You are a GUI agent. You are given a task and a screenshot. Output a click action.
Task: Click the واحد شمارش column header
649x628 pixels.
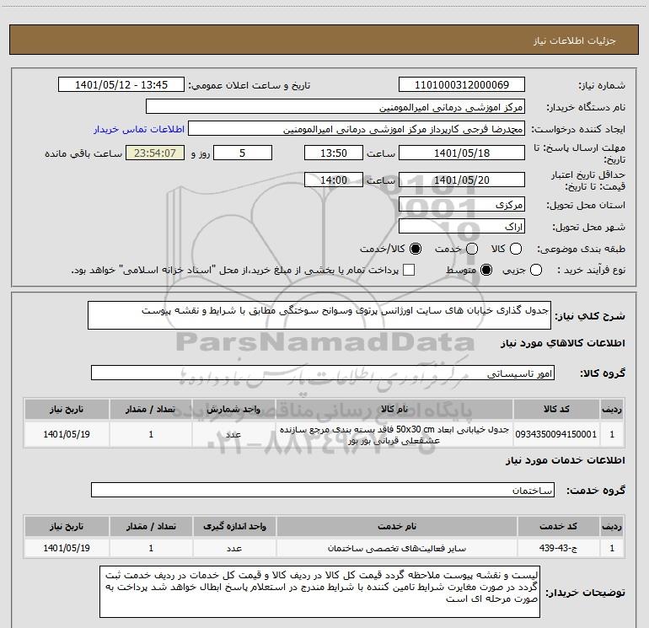click(233, 409)
